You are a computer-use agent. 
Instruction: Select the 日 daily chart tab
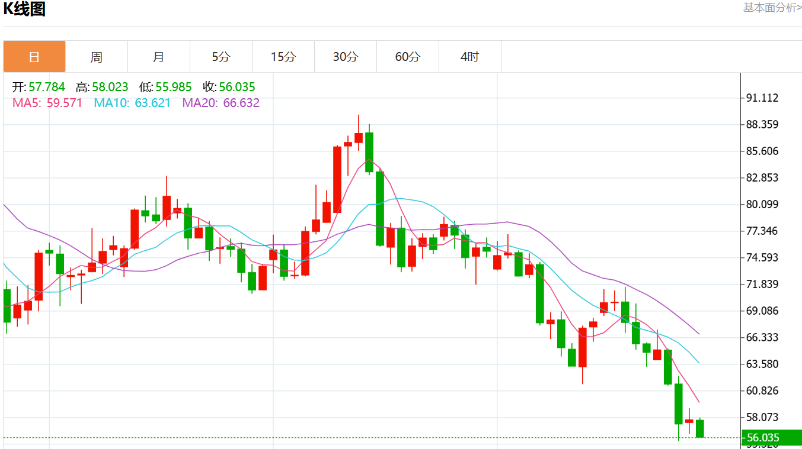(34, 57)
